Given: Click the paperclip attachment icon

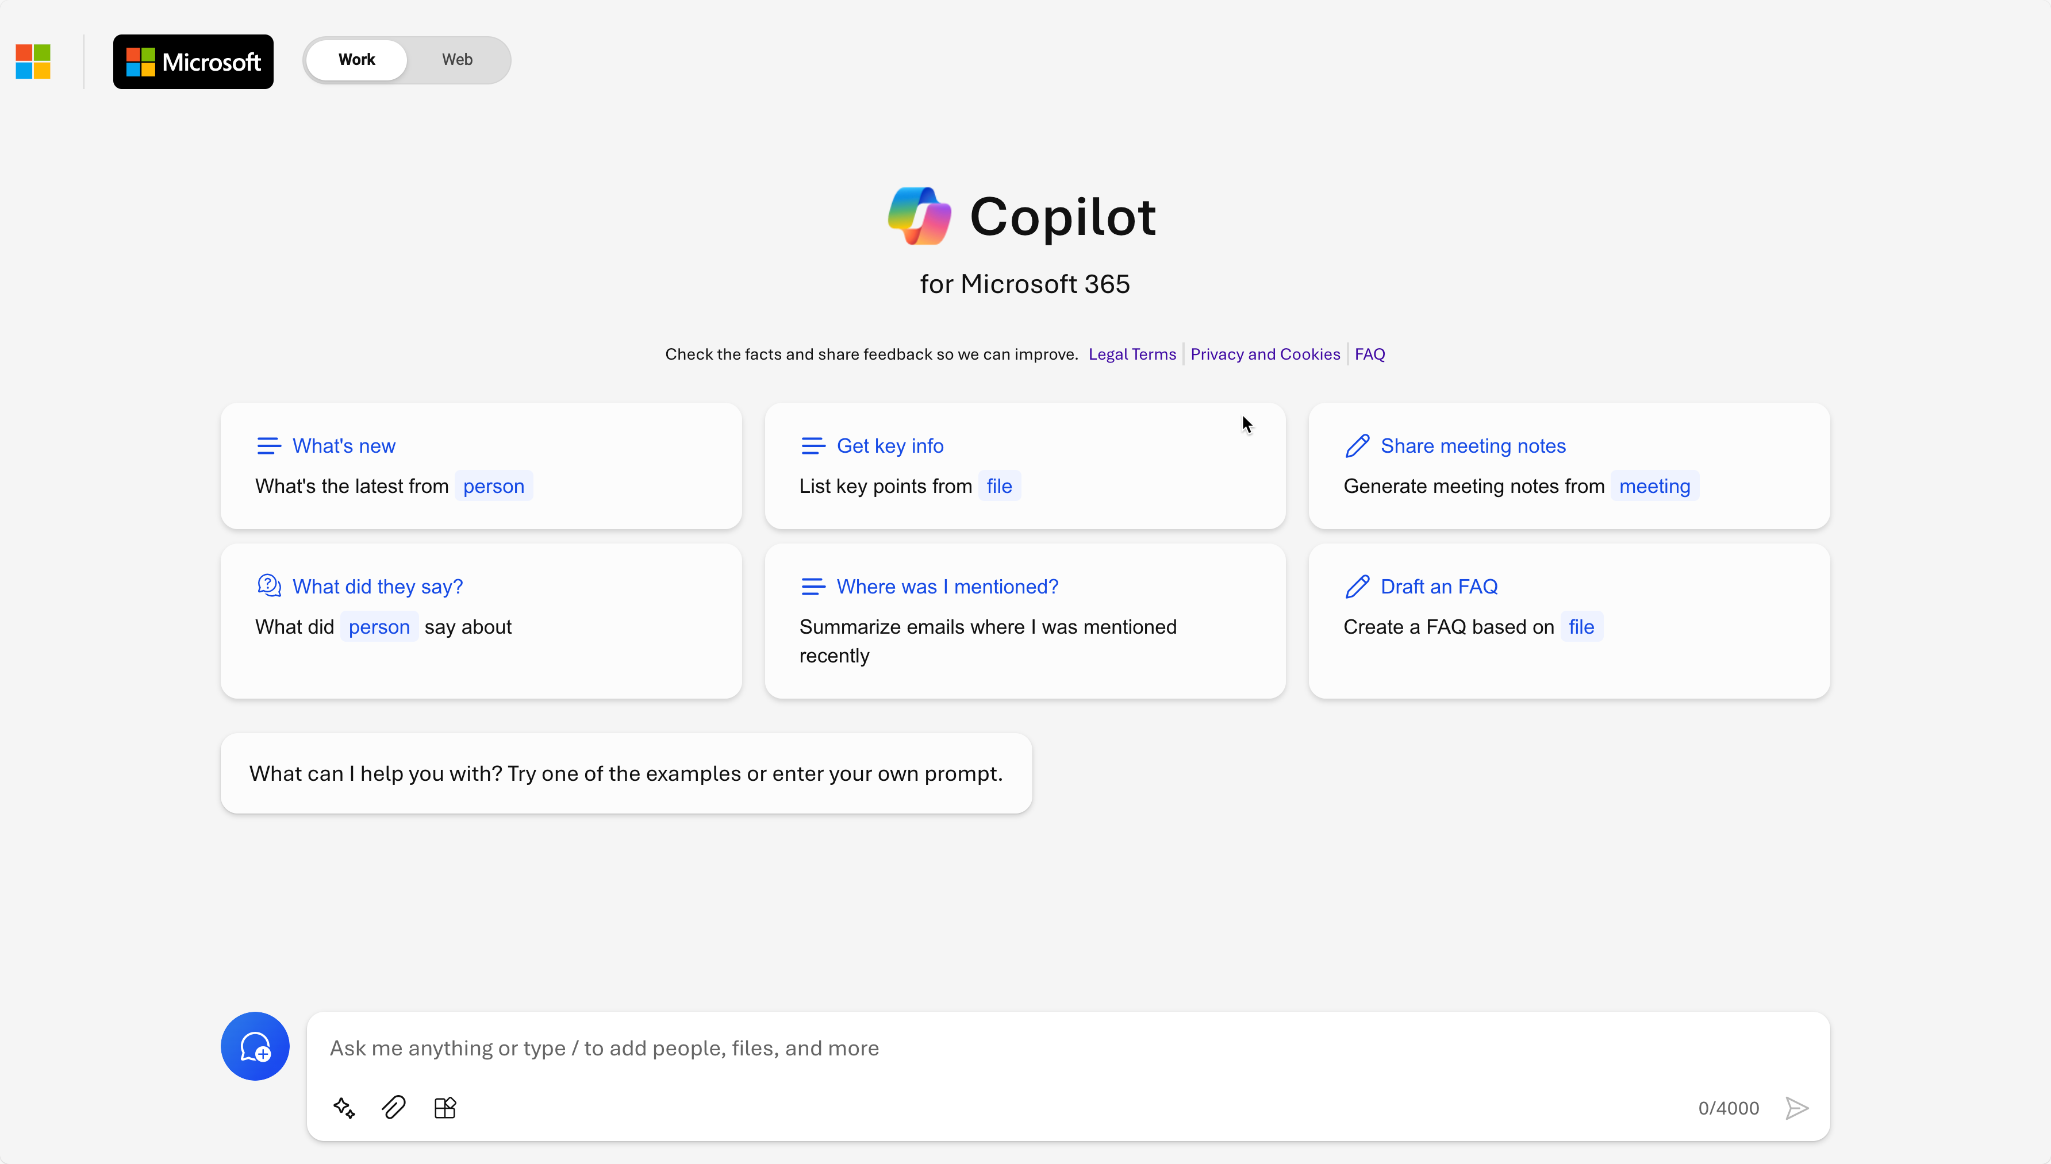Looking at the screenshot, I should [394, 1108].
